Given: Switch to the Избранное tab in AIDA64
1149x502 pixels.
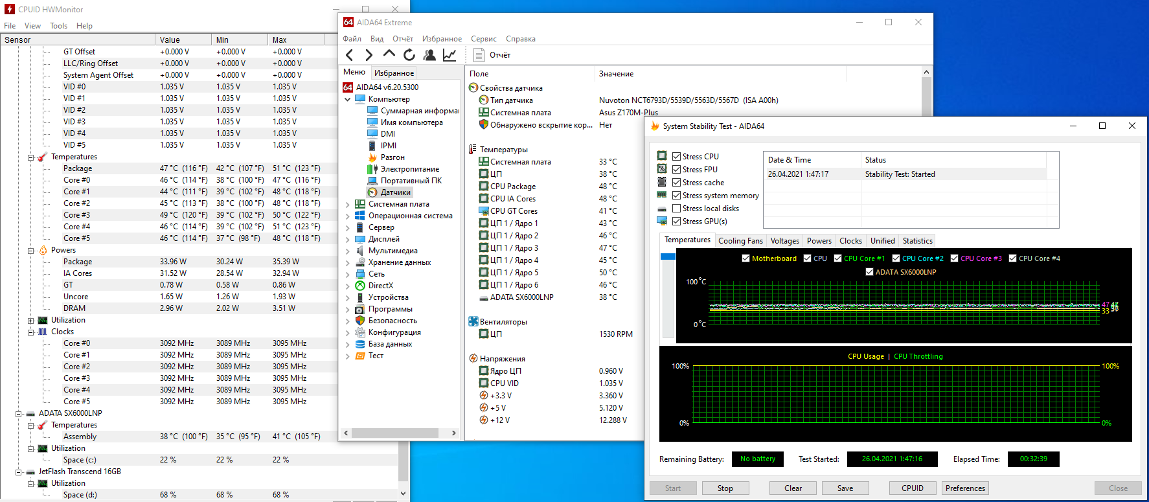Looking at the screenshot, I should point(394,73).
